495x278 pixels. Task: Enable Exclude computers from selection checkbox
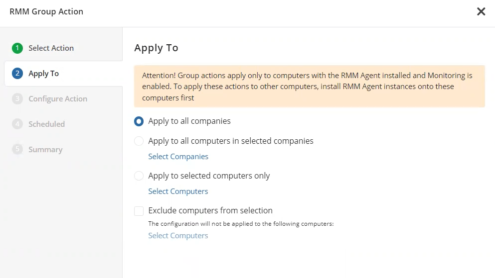[139, 211]
